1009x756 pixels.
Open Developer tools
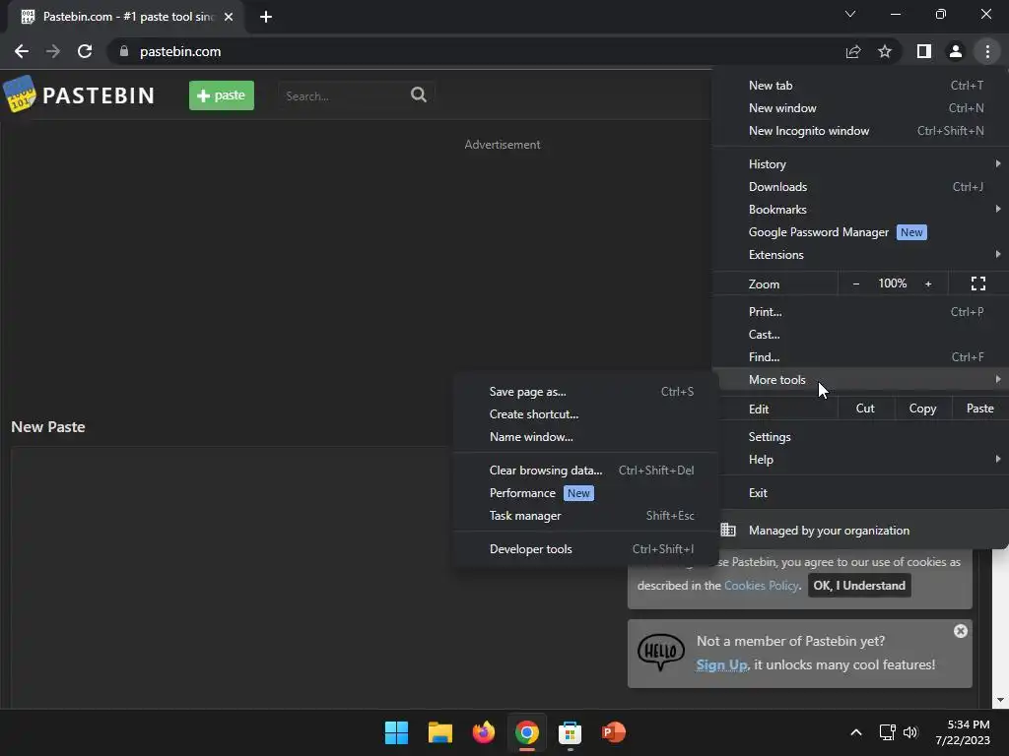(585, 549)
